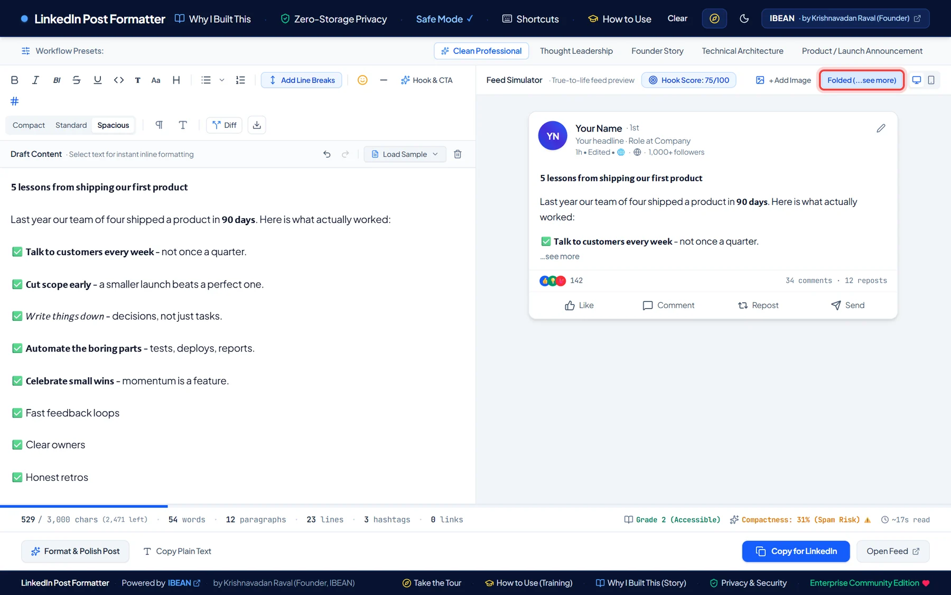Click the Hook Score: 75/100 badge
The width and height of the screenshot is (951, 595).
pyautogui.click(x=689, y=80)
